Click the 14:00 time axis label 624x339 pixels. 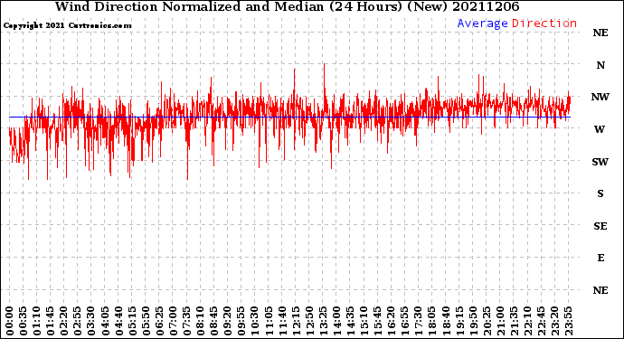pos(336,321)
